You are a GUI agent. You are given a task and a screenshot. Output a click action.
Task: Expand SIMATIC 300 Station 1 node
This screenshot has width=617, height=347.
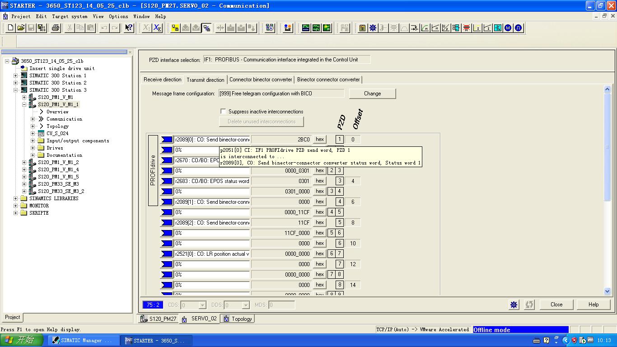16,75
